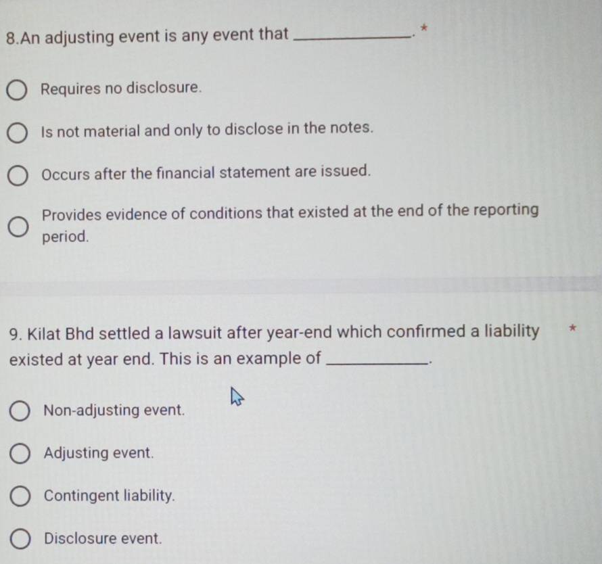The height and width of the screenshot is (564, 602).
Task: Choose the 'Adjusting event.' radio circle
Action: [x=20, y=453]
